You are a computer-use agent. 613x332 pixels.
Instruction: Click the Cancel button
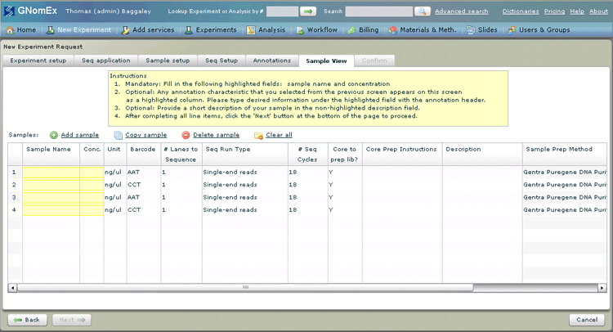(587, 320)
